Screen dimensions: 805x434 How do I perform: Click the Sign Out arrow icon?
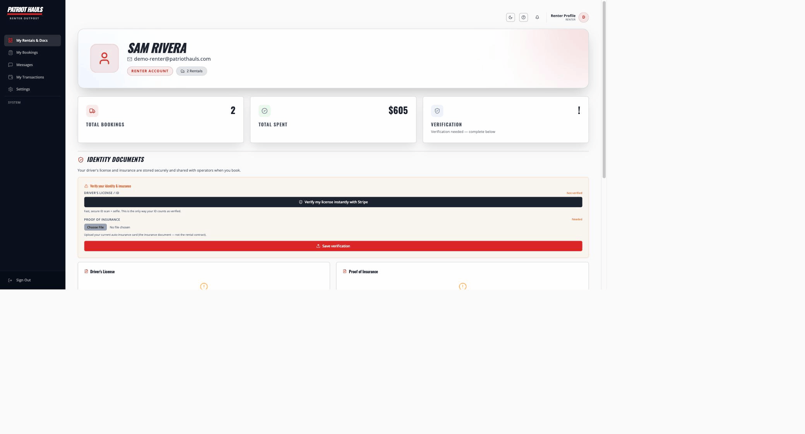tap(10, 280)
